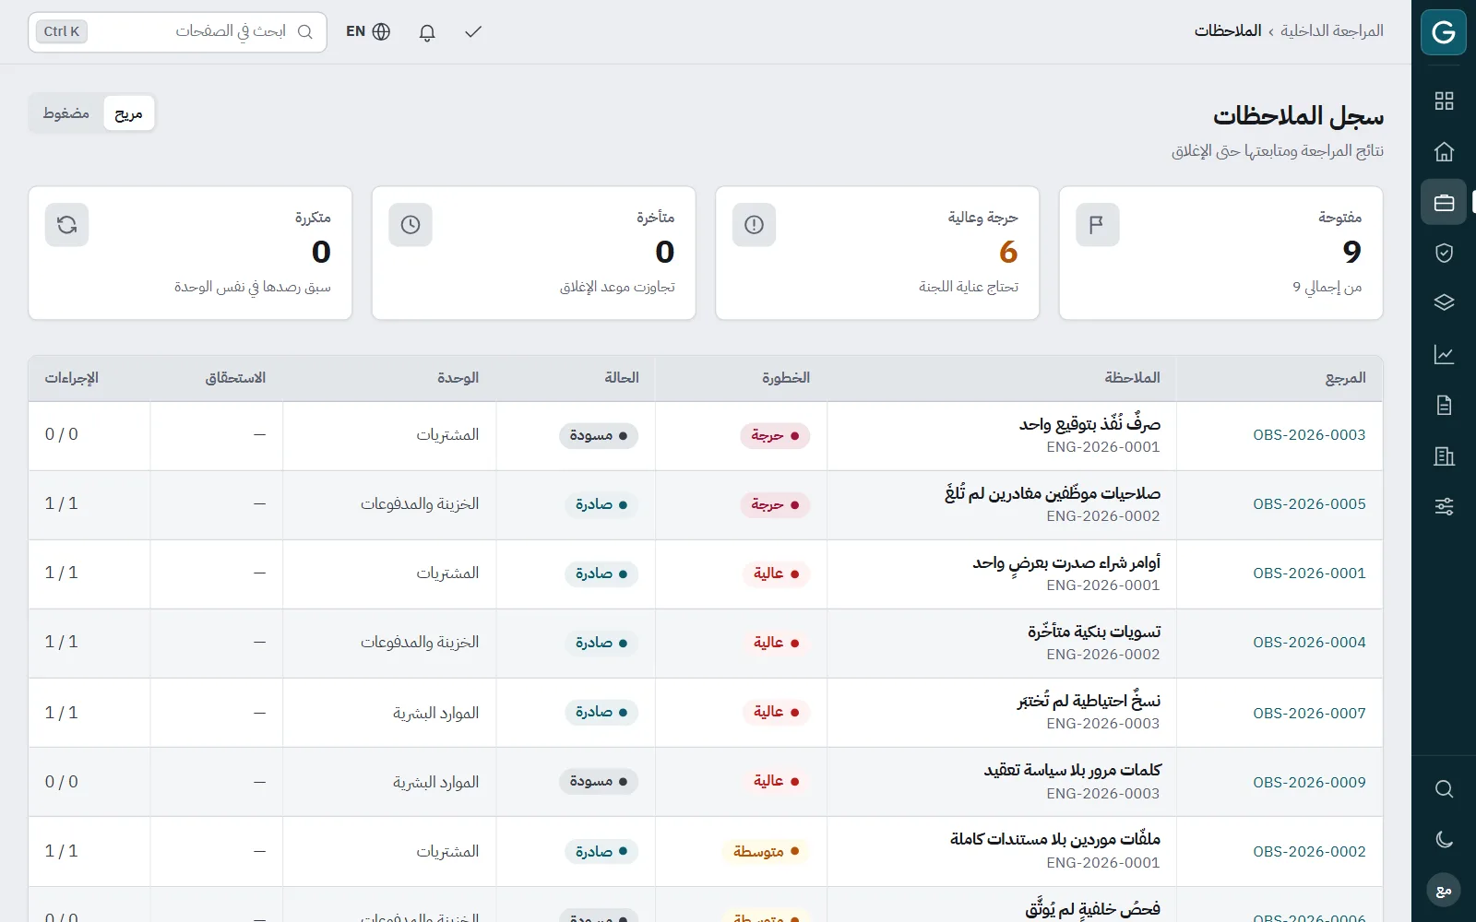Open reference OBS-2026-0001
Viewport: 1476px width, 922px height.
pyautogui.click(x=1309, y=573)
